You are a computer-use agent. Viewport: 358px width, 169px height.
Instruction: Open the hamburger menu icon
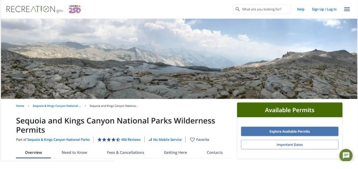click(x=347, y=9)
